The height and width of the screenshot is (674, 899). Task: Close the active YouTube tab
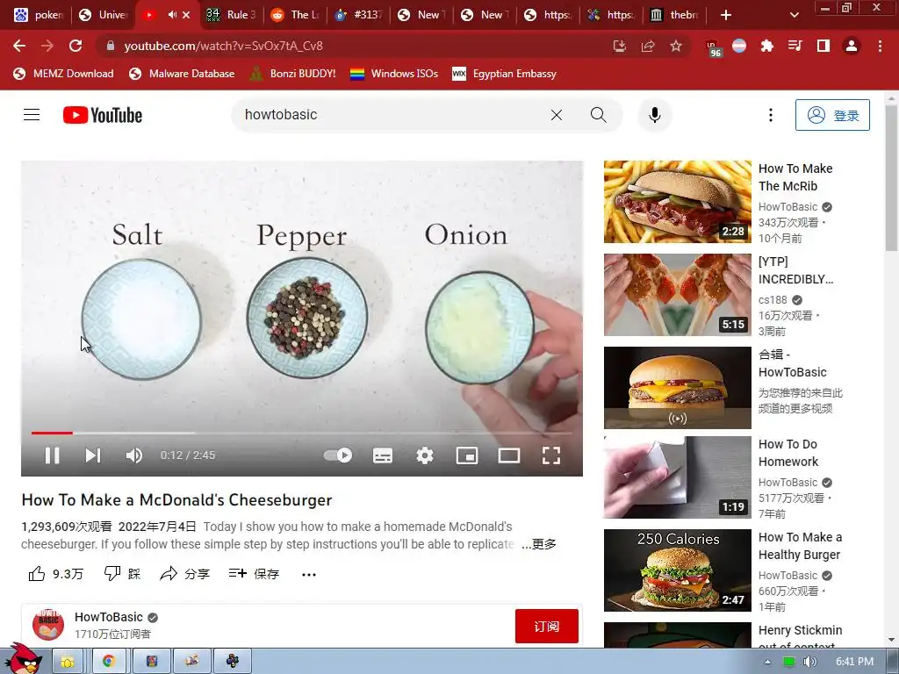pyautogui.click(x=186, y=15)
